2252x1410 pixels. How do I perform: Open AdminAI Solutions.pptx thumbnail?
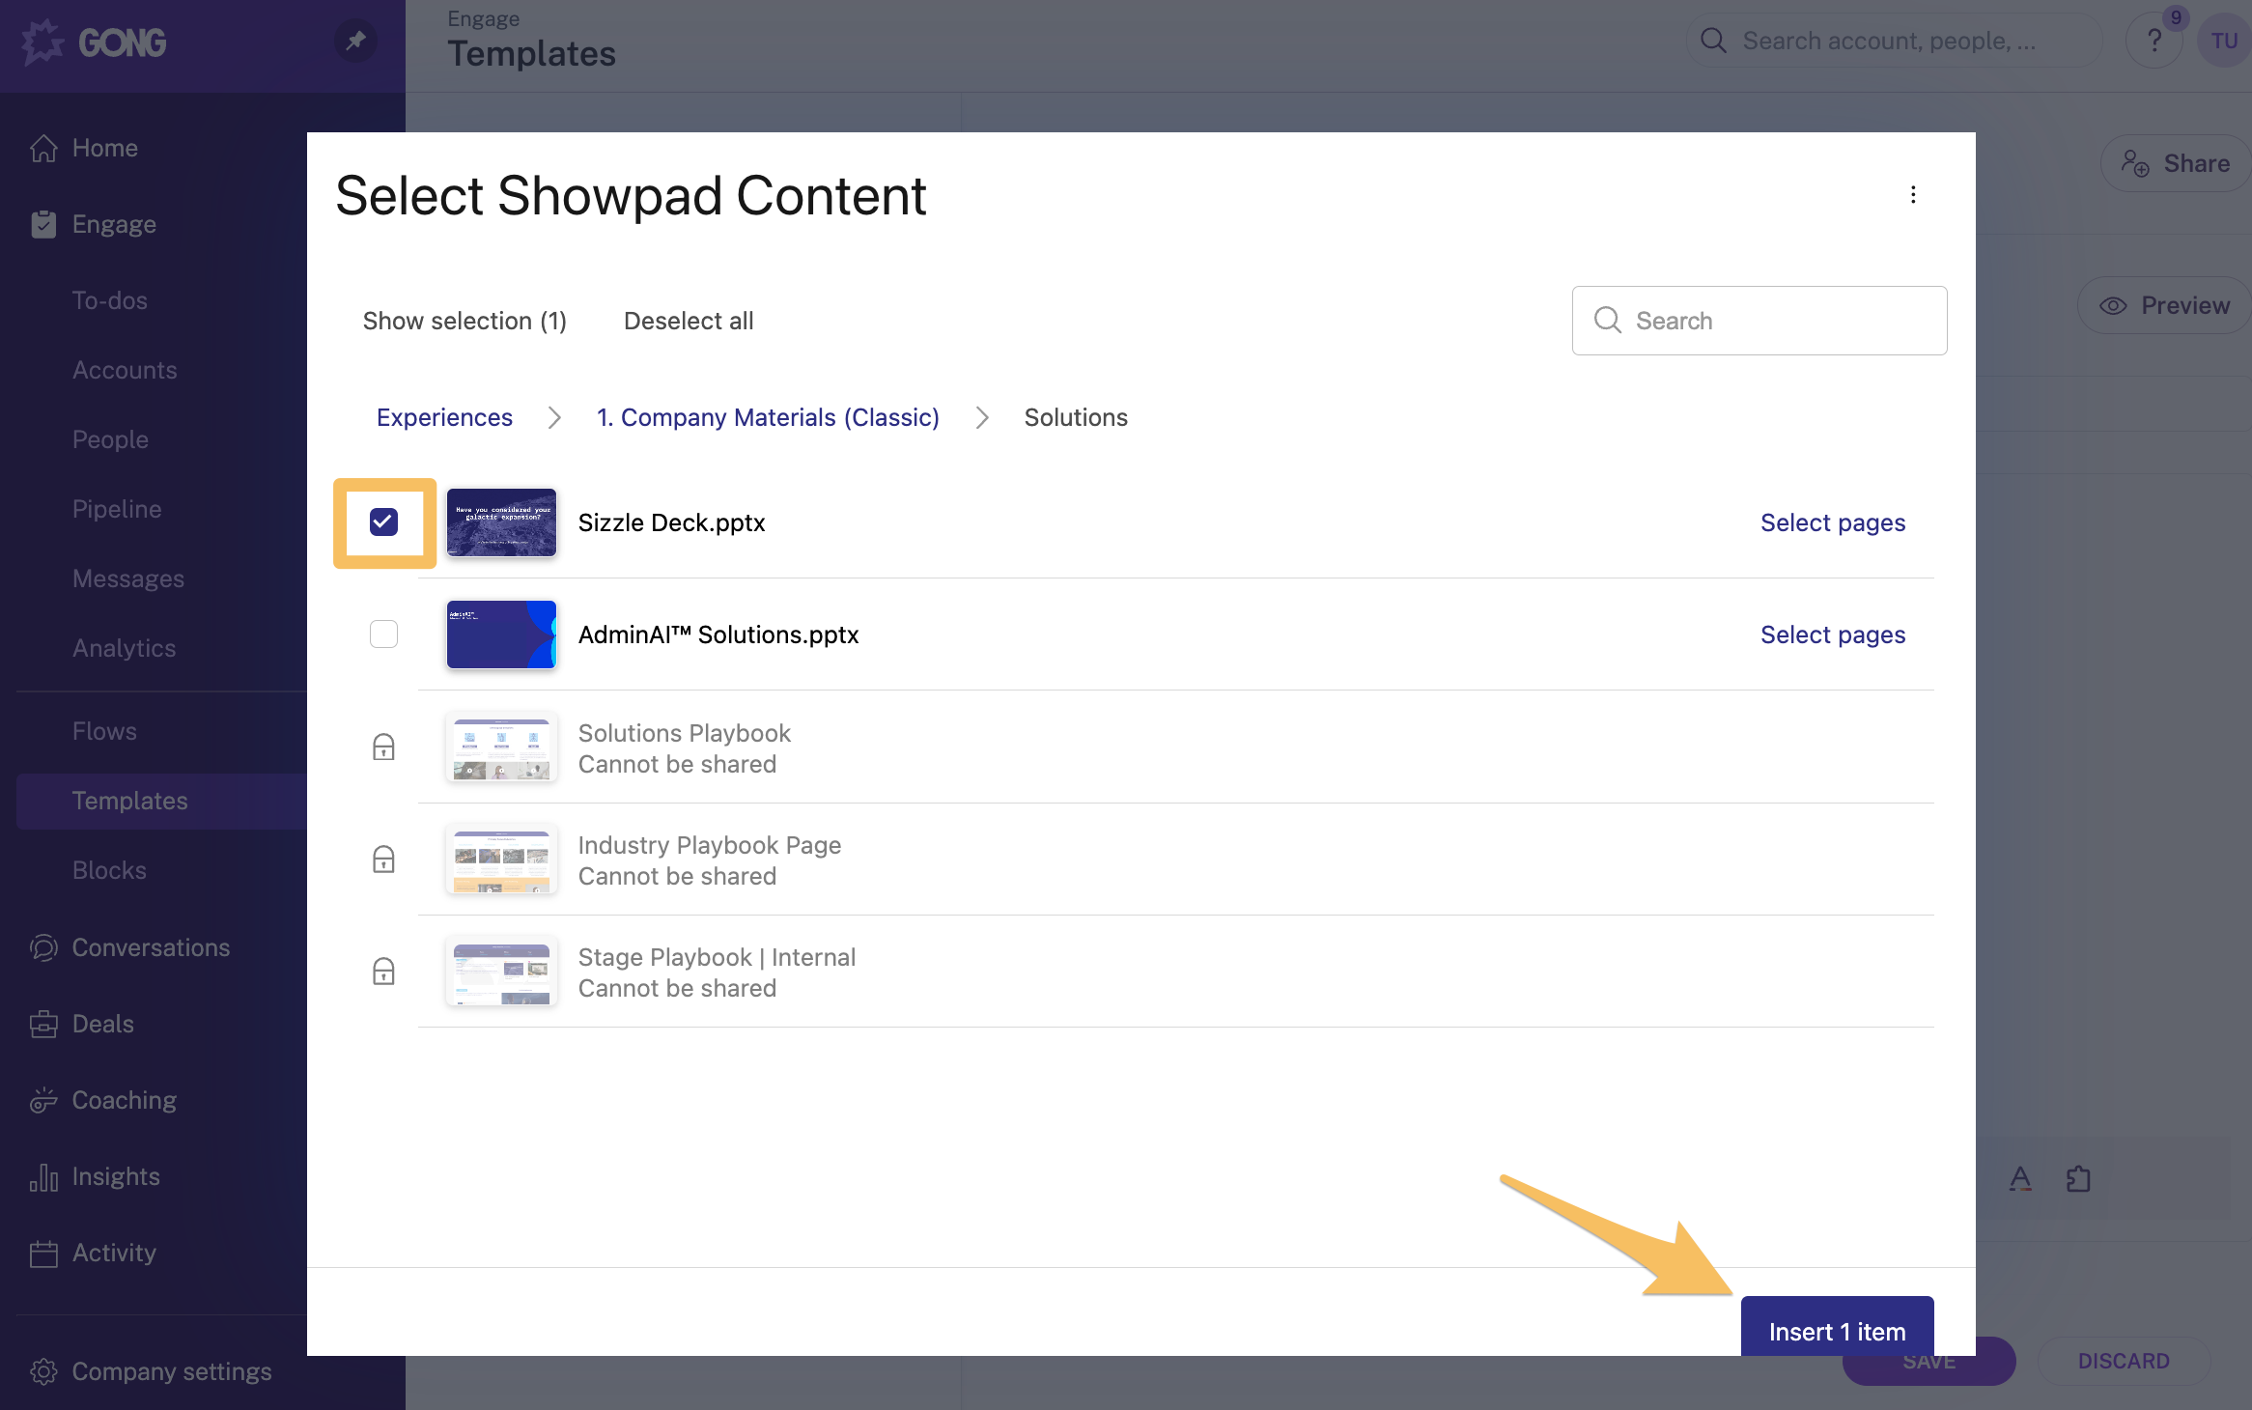click(x=501, y=634)
